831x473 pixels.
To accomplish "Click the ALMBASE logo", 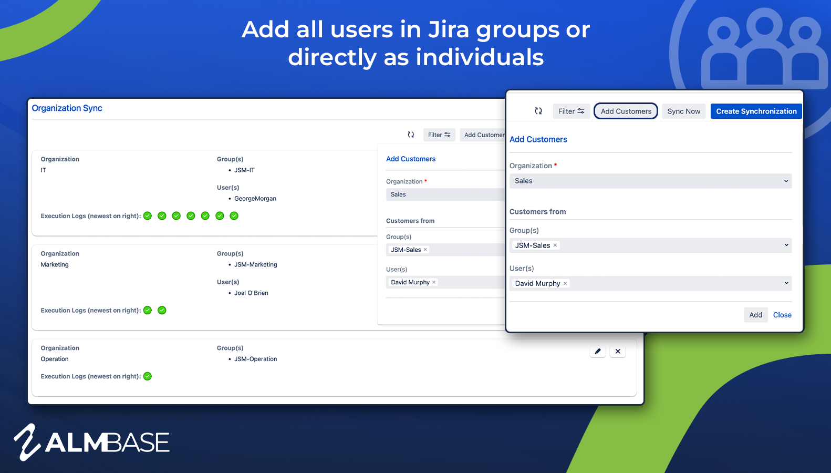I will click(x=91, y=442).
